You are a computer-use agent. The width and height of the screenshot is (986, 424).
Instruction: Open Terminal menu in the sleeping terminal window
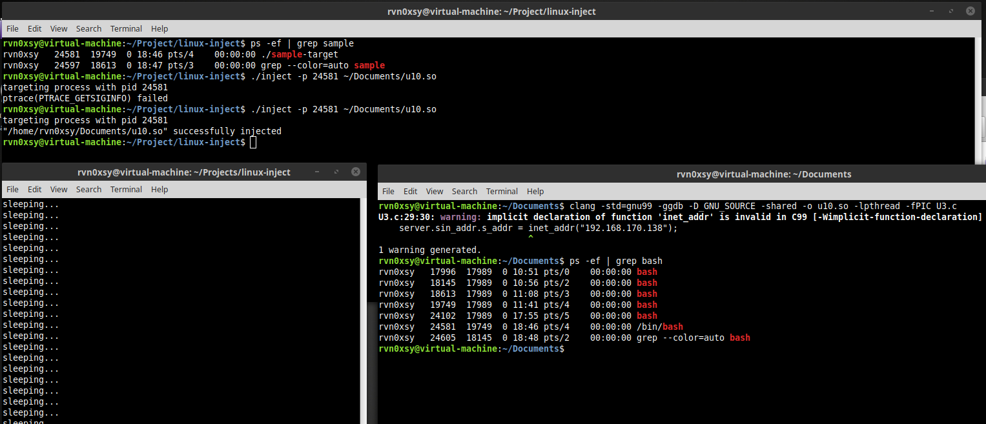126,189
